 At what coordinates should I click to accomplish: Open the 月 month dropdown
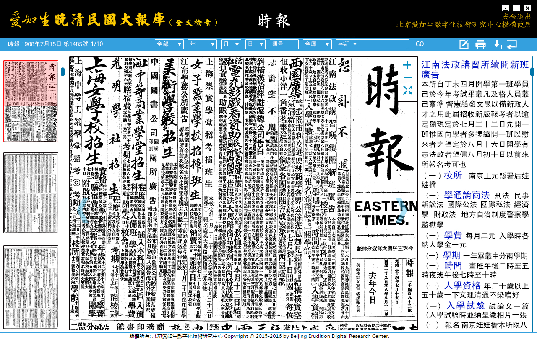pyautogui.click(x=231, y=44)
